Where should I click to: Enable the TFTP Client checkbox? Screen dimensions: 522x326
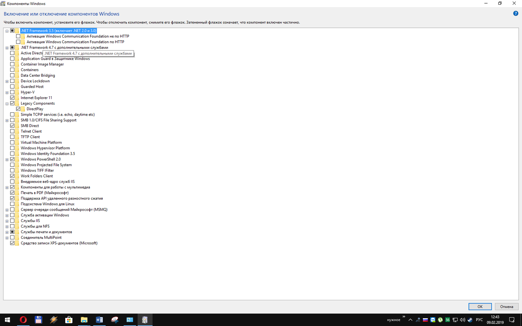pos(12,137)
